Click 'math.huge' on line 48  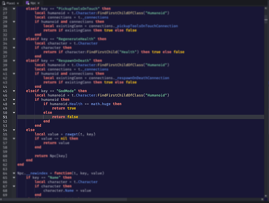[101, 104]
